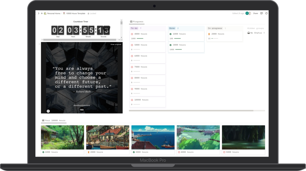Click the hourglass icon on 2000 hours card
The width and height of the screenshot is (306, 171).
click(x=209, y=34)
